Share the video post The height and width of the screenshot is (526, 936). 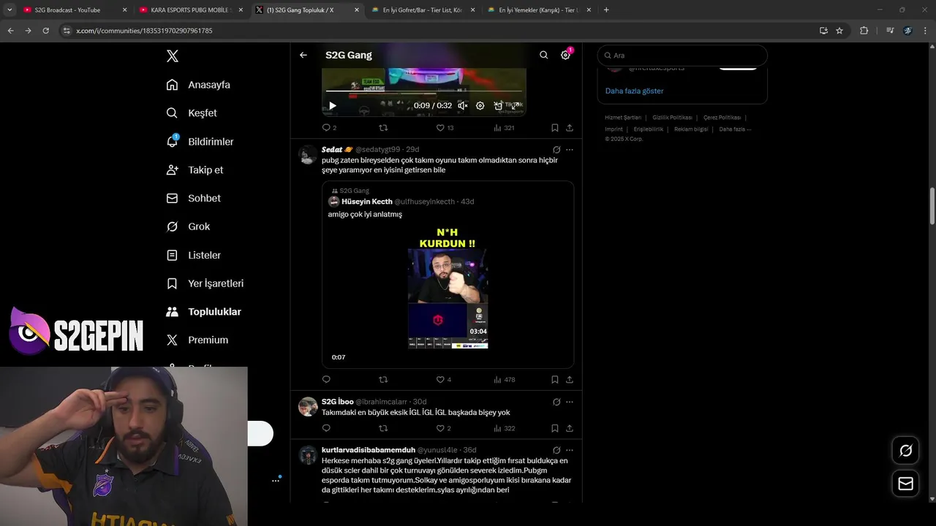point(570,128)
